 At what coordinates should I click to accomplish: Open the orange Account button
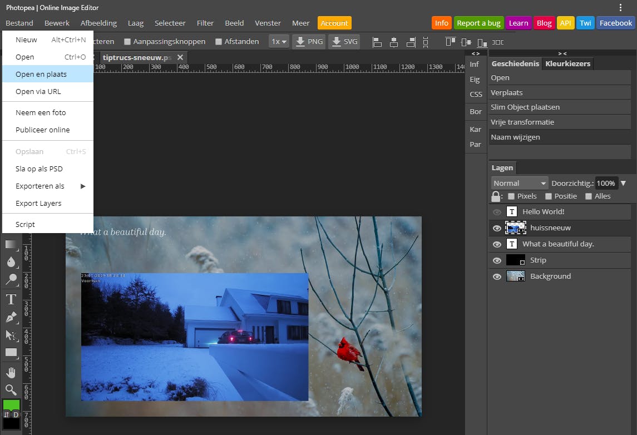pos(334,23)
